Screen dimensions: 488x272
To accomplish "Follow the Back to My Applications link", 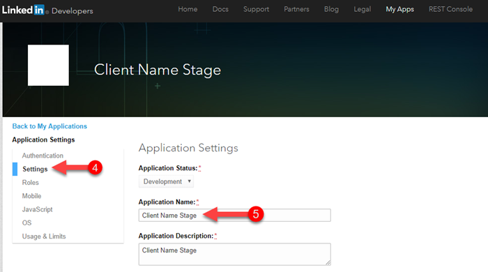I will coord(49,126).
